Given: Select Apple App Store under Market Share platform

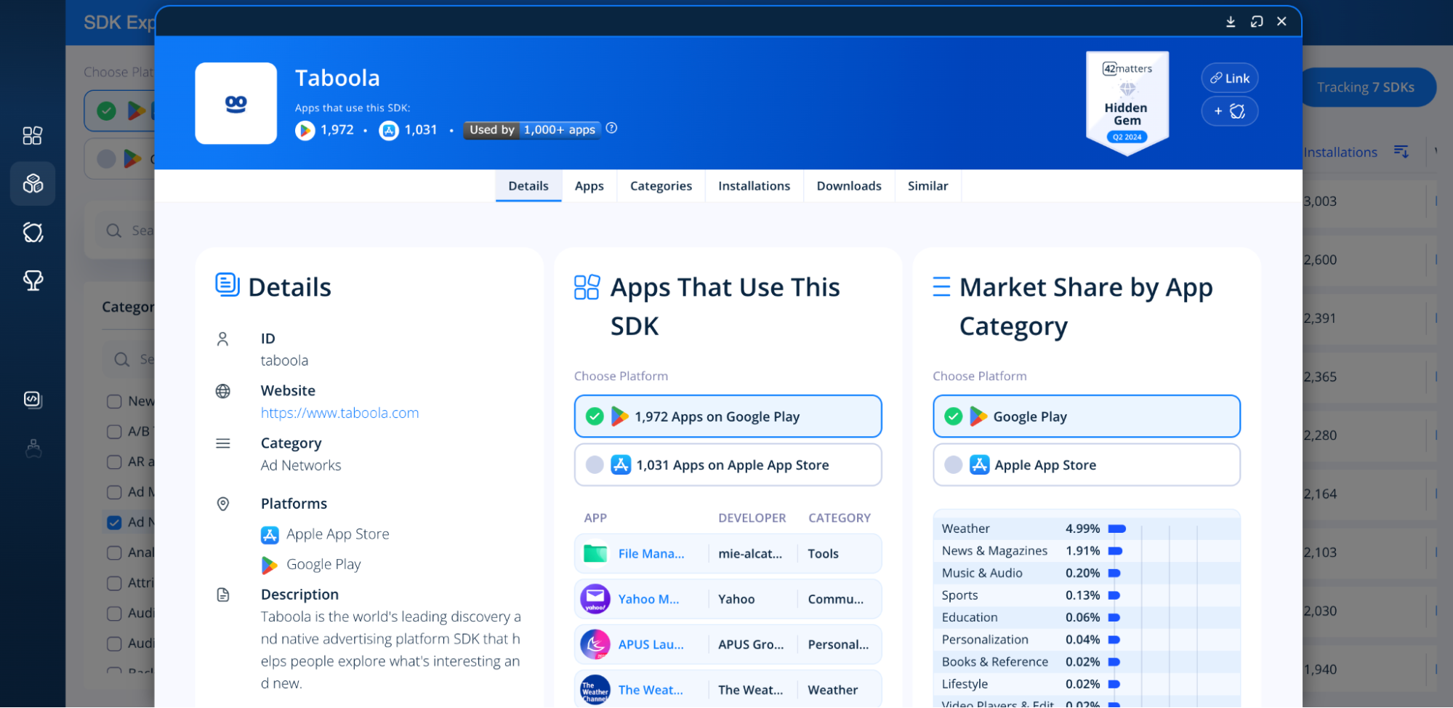Looking at the screenshot, I should [1087, 465].
